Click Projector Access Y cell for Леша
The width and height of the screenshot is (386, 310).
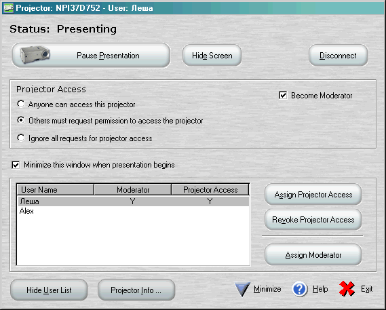coord(210,201)
